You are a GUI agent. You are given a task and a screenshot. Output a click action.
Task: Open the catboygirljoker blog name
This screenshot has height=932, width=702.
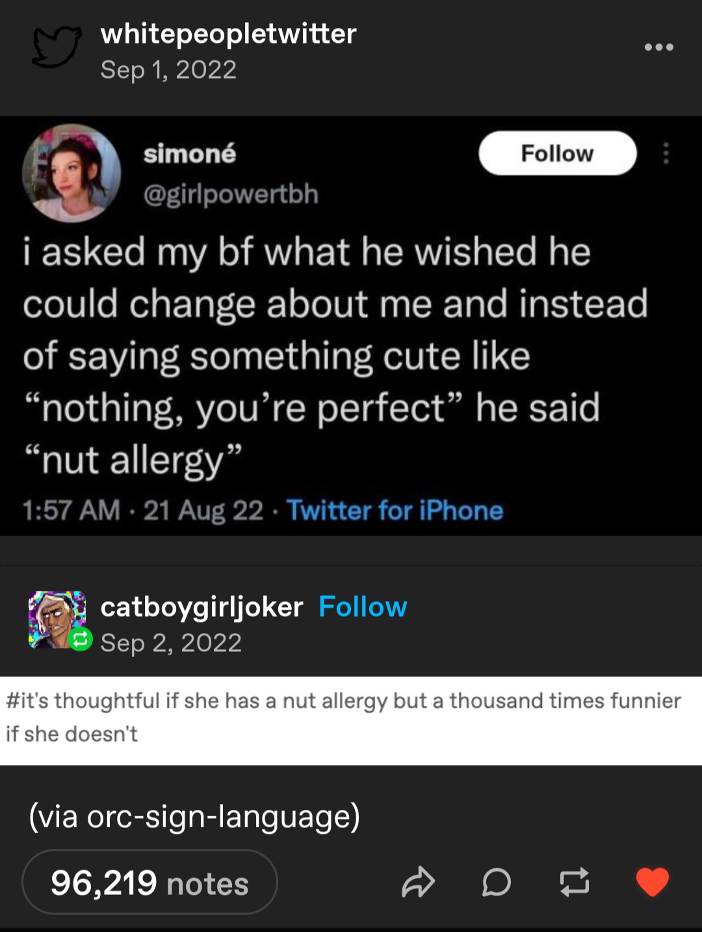(201, 607)
